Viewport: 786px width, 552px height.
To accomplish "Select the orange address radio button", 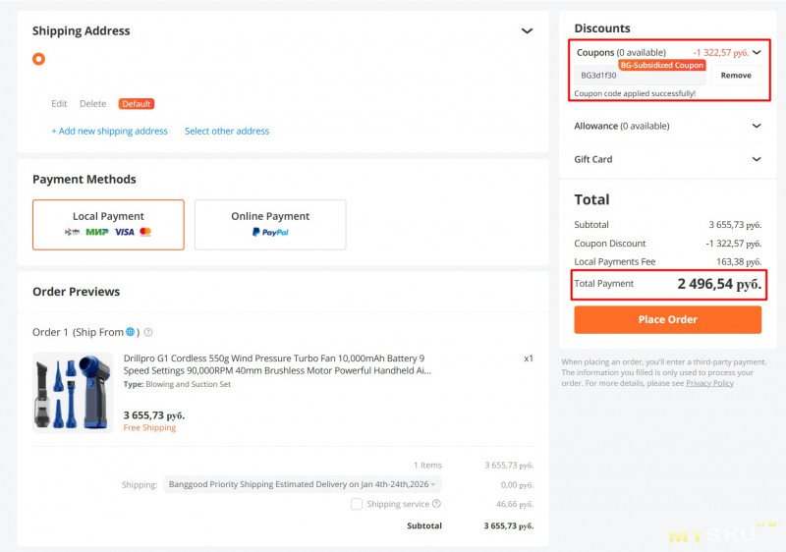I will tap(38, 59).
